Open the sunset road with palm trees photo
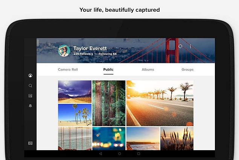 pos(160,103)
